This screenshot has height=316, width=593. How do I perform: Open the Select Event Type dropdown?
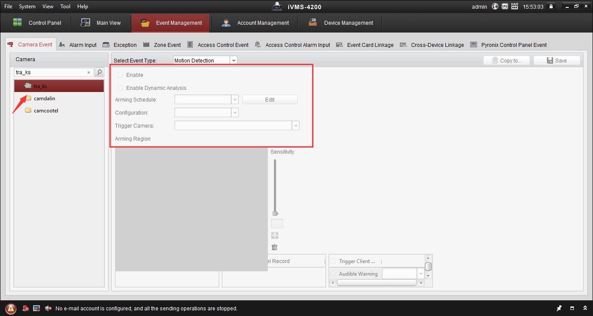(234, 61)
